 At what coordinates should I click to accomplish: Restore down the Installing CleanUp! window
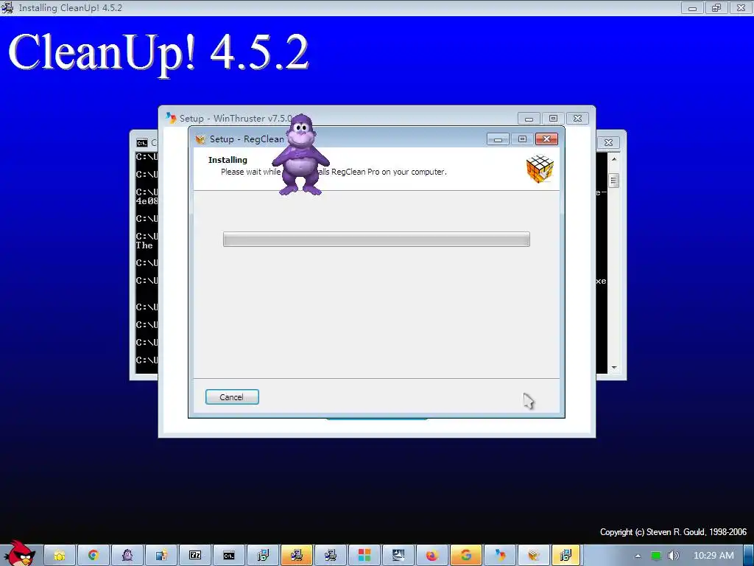pos(716,7)
